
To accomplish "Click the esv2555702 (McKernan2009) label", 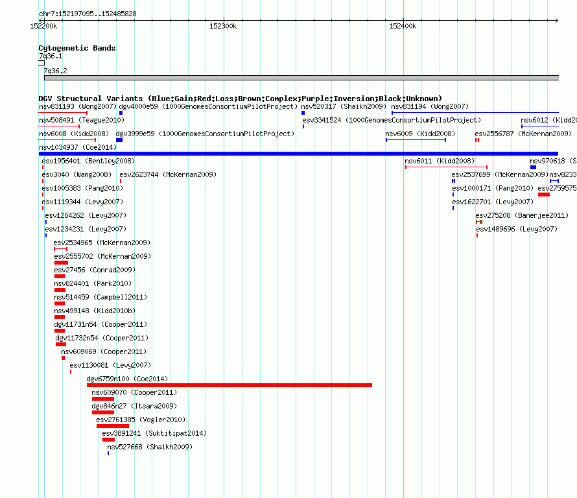I will coord(102,256).
